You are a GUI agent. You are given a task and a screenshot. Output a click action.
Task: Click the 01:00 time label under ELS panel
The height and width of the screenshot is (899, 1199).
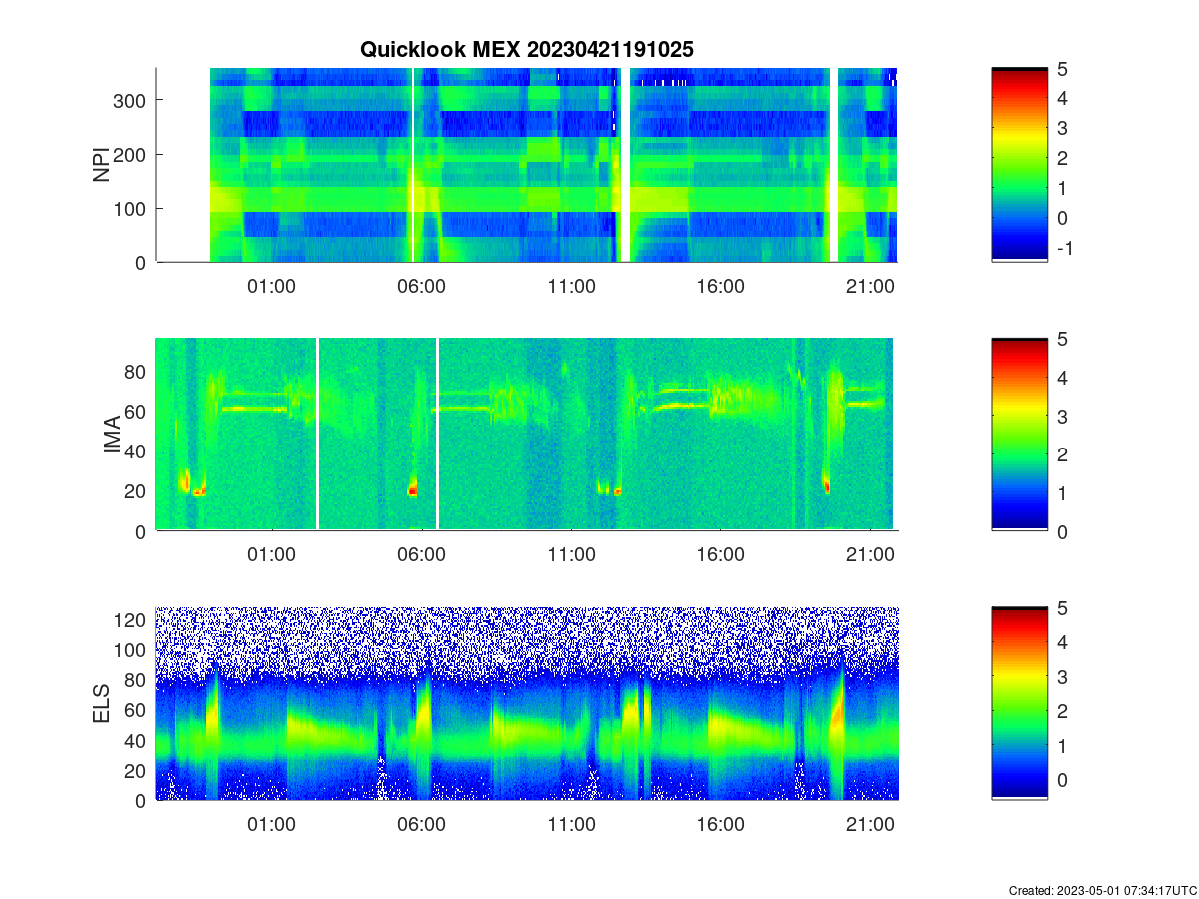pos(271,825)
